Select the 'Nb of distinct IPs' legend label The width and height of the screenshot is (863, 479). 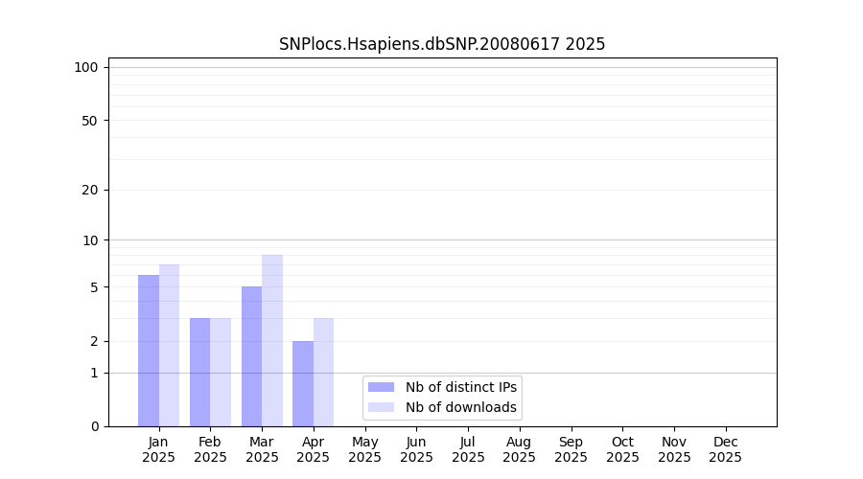460,387
